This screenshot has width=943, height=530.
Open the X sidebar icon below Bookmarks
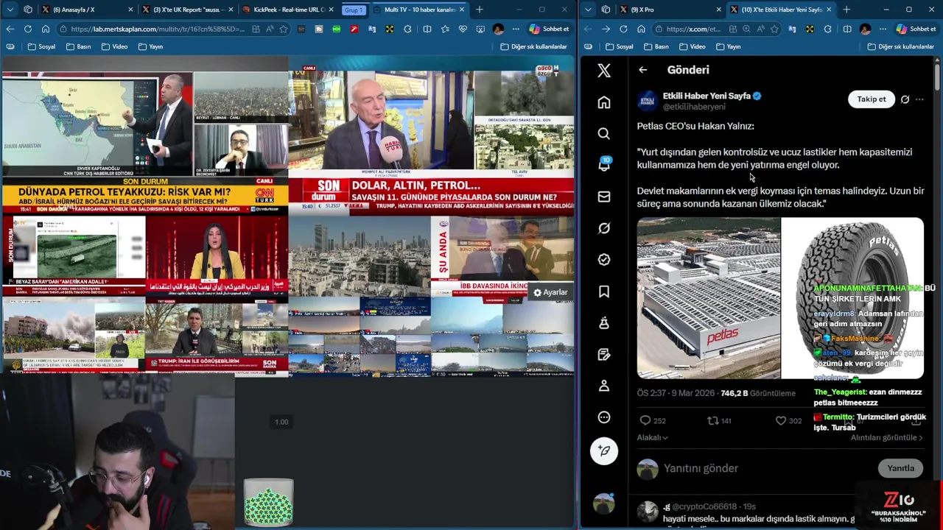point(604,323)
